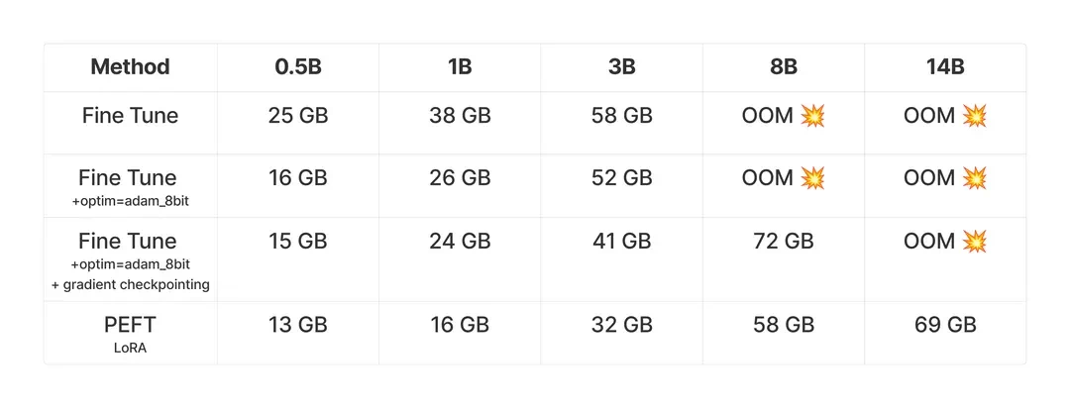The width and height of the screenshot is (1070, 408).
Task: Click the 69 GB cell in PEFT row
Action: click(x=945, y=325)
